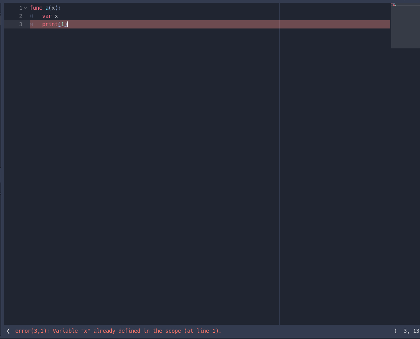Screen dimensions: 420x339
Task: Click the var keyword on line 2
Action: click(46, 16)
